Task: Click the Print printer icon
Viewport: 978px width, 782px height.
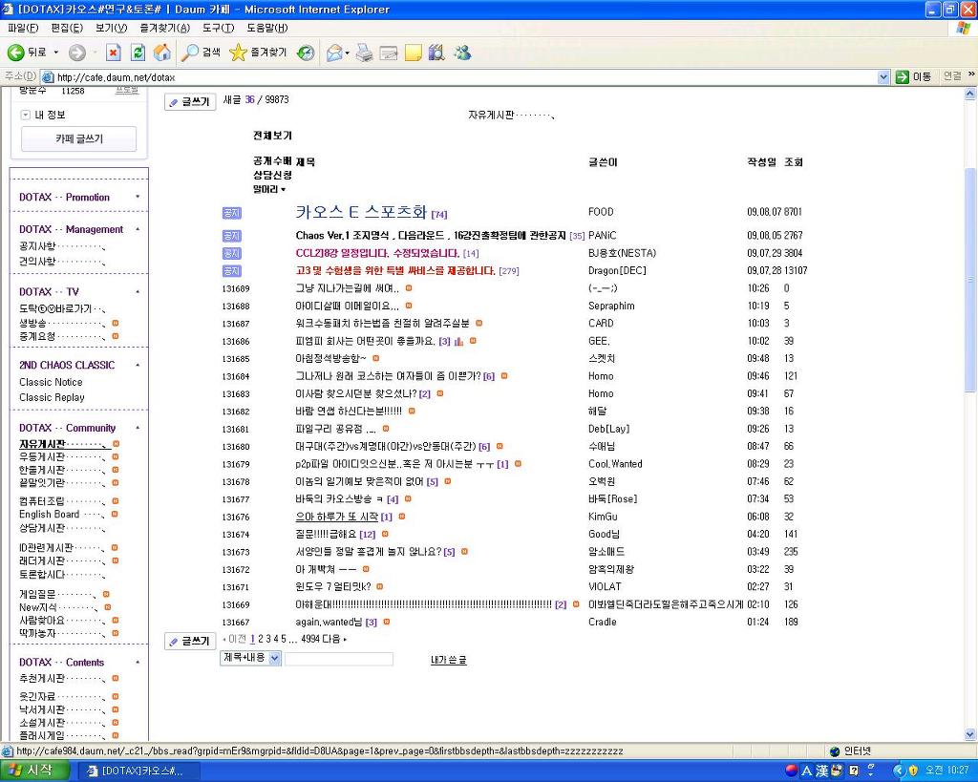Action: [364, 53]
